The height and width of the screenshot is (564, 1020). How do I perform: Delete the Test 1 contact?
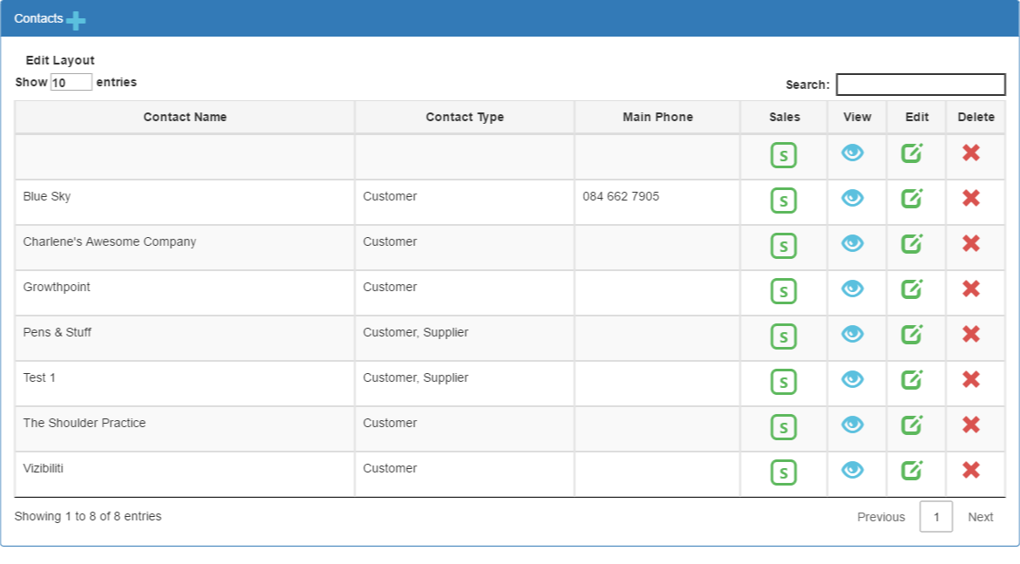(x=971, y=379)
